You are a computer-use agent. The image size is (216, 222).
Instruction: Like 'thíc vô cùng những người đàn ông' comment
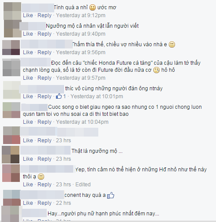[28, 96]
